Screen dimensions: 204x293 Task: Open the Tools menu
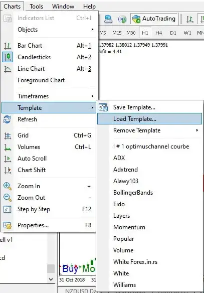pos(37,7)
